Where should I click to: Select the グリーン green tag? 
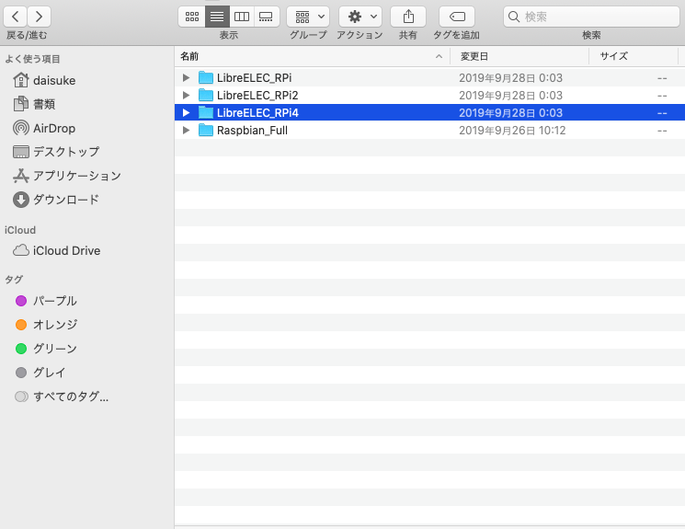(46, 349)
